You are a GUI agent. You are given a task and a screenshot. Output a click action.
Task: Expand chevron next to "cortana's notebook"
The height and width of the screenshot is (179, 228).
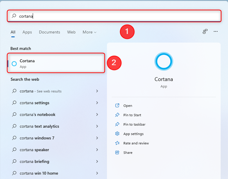[x=97, y=115]
